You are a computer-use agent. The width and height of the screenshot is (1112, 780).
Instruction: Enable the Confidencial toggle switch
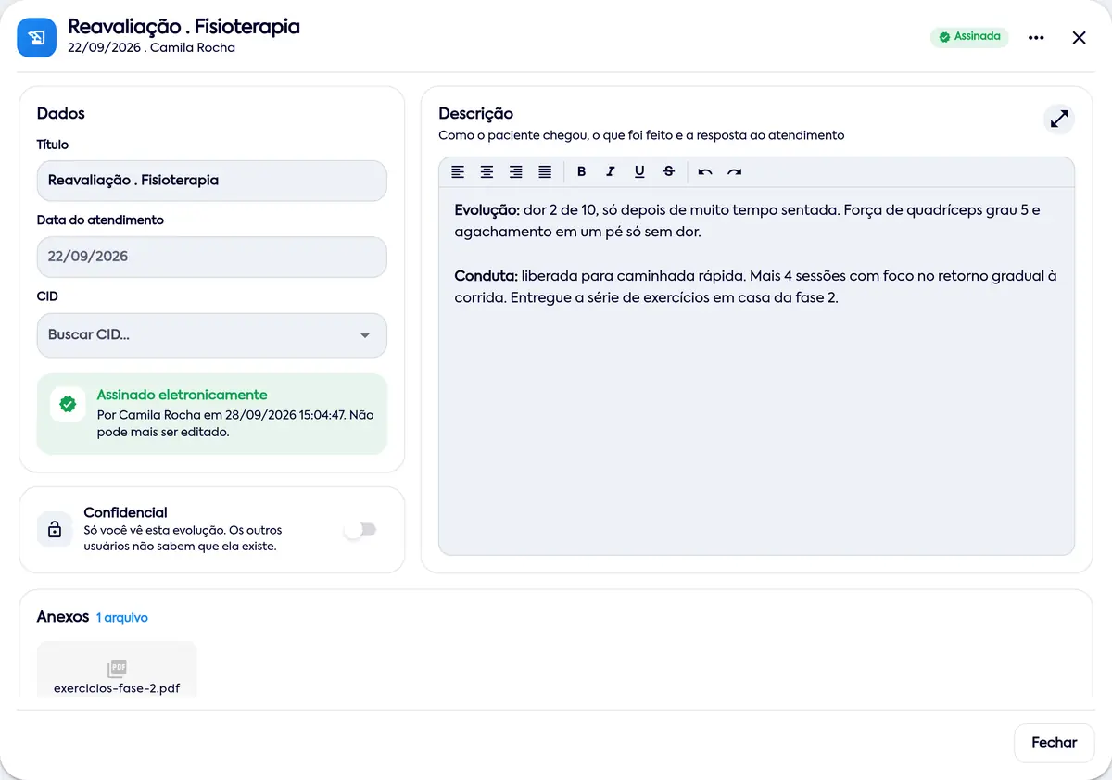coord(360,530)
